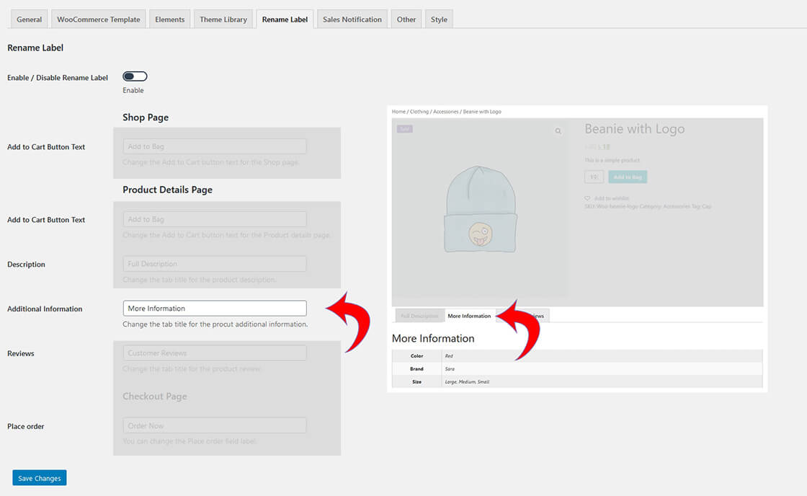The width and height of the screenshot is (807, 496).
Task: Click the Reviews label input field
Action: pos(215,353)
